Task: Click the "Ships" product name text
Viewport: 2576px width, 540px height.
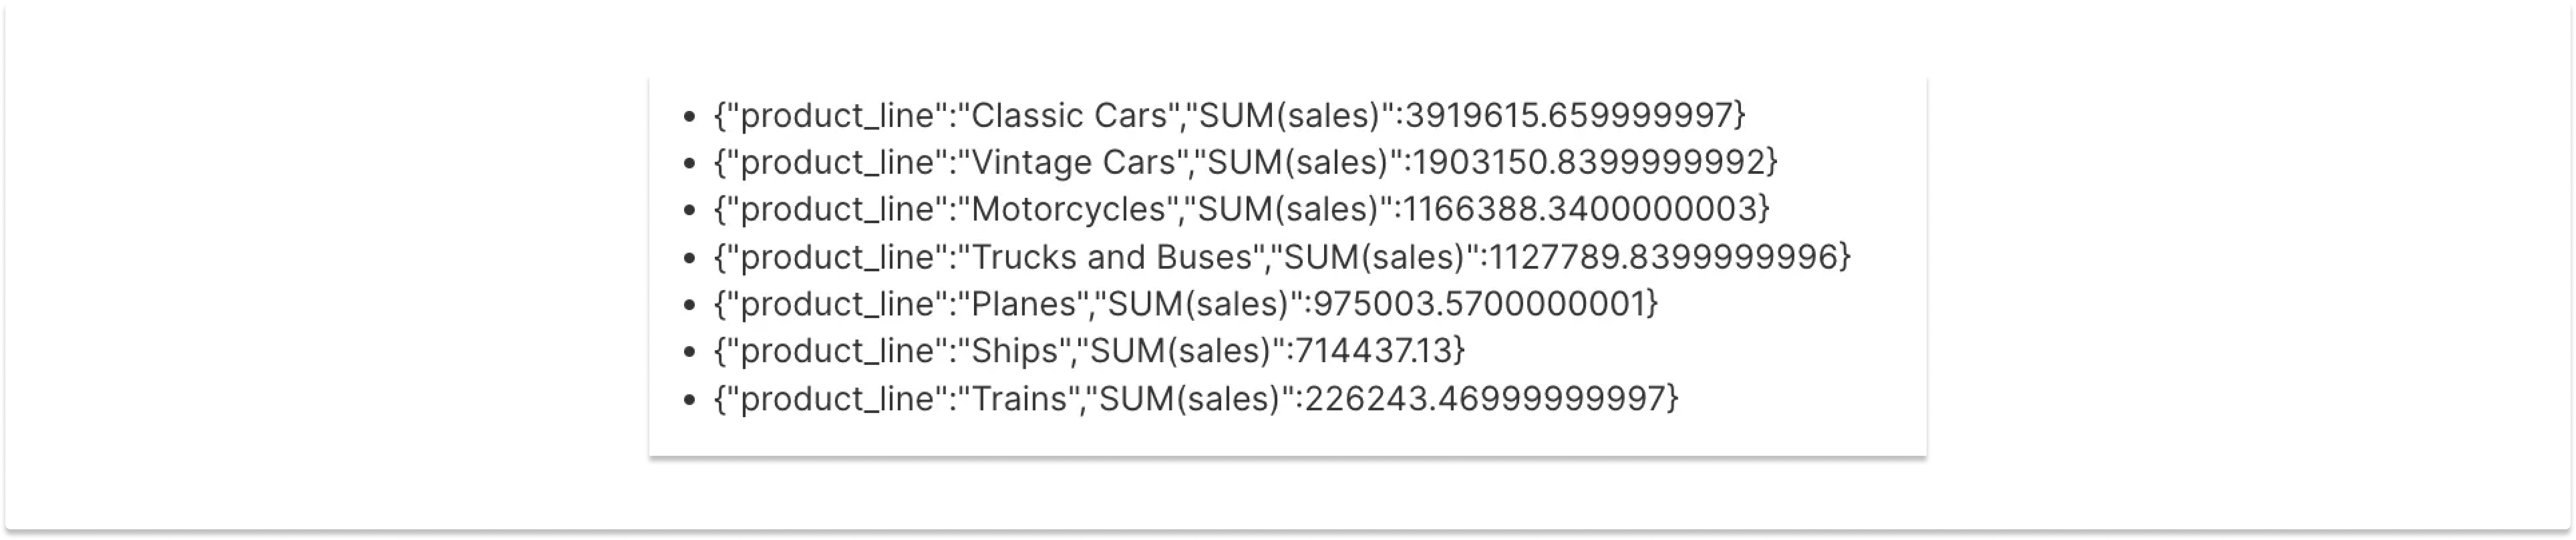Action: point(1015,351)
